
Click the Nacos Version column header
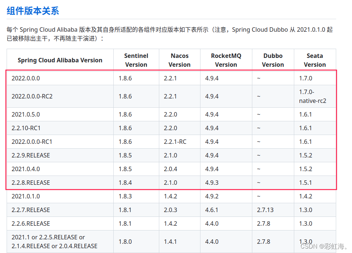coord(179,60)
